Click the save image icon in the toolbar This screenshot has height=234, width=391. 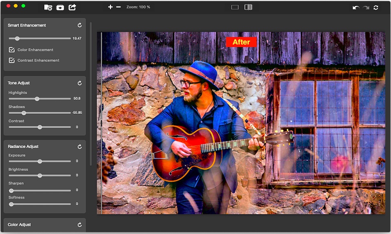coord(60,7)
